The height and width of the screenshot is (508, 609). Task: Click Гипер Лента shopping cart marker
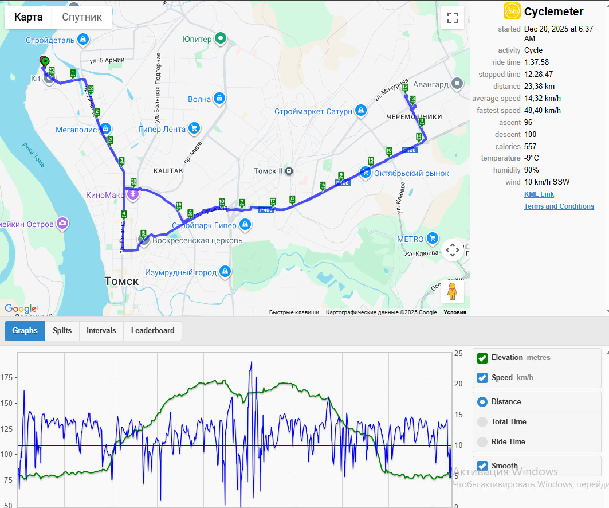click(194, 128)
